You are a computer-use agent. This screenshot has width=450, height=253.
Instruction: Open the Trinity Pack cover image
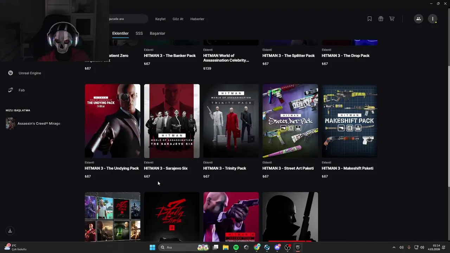tap(231, 121)
